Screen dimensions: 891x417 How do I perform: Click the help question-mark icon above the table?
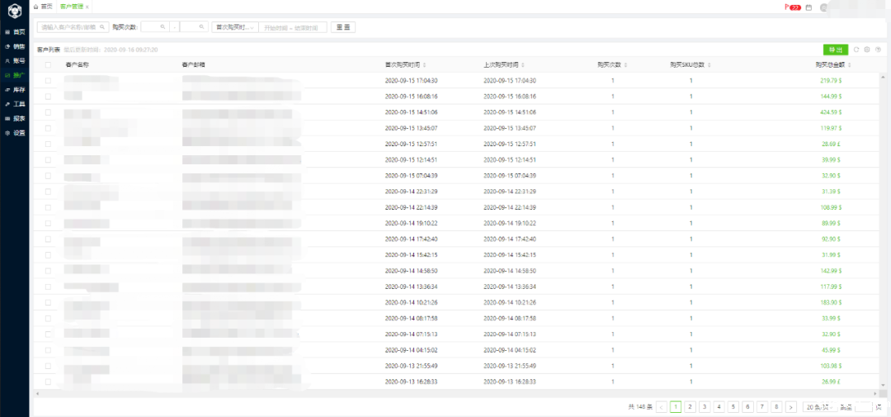878,50
